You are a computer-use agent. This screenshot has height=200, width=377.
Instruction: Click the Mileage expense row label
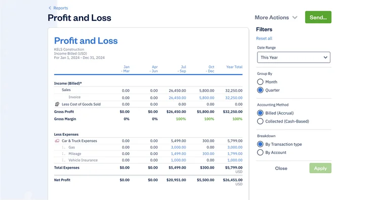pyautogui.click(x=75, y=154)
